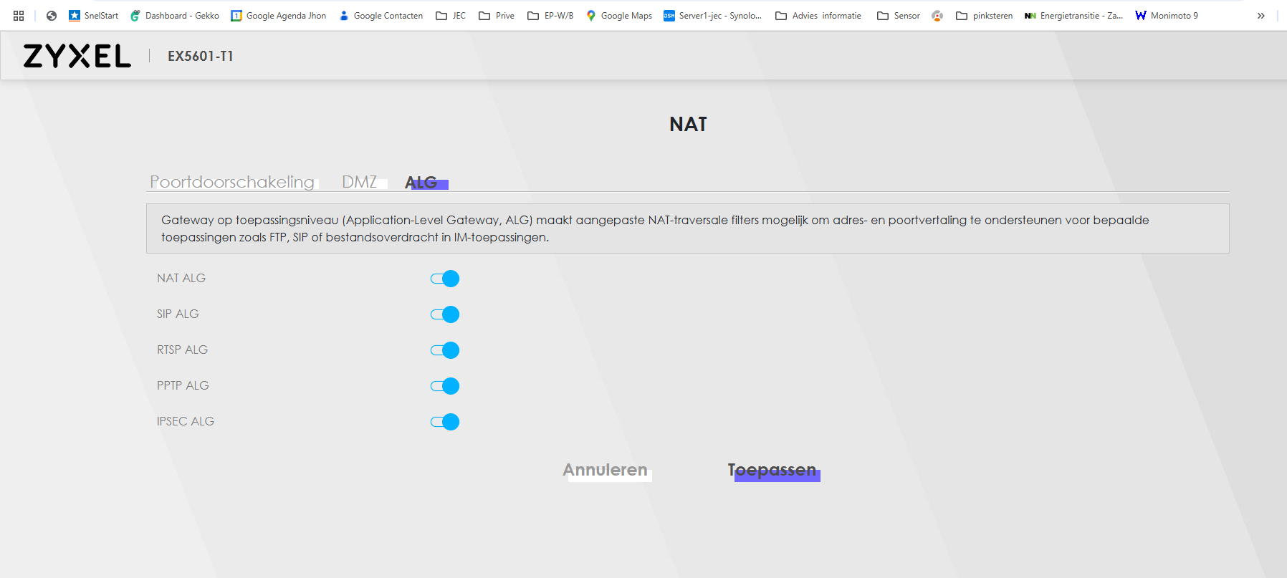Turn off the PPTP ALG switch

(x=445, y=386)
